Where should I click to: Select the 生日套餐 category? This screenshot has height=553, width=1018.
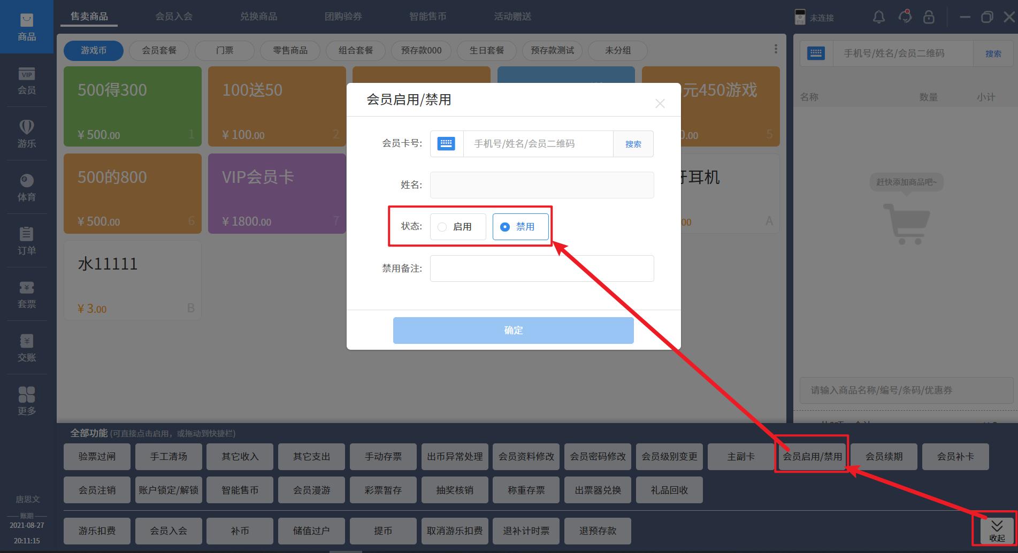[487, 50]
